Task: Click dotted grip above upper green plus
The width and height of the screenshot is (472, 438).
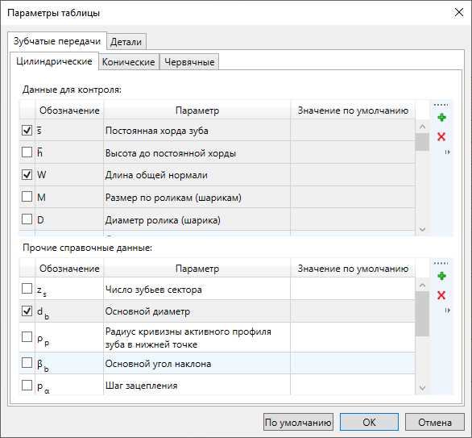Action: click(x=441, y=105)
